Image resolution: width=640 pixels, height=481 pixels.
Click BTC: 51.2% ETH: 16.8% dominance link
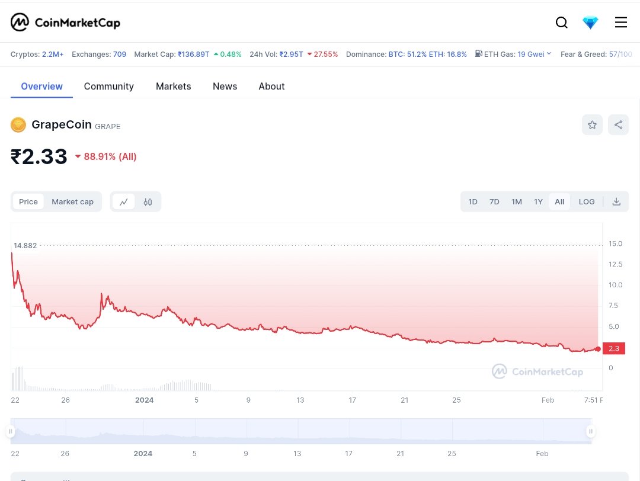coord(427,54)
